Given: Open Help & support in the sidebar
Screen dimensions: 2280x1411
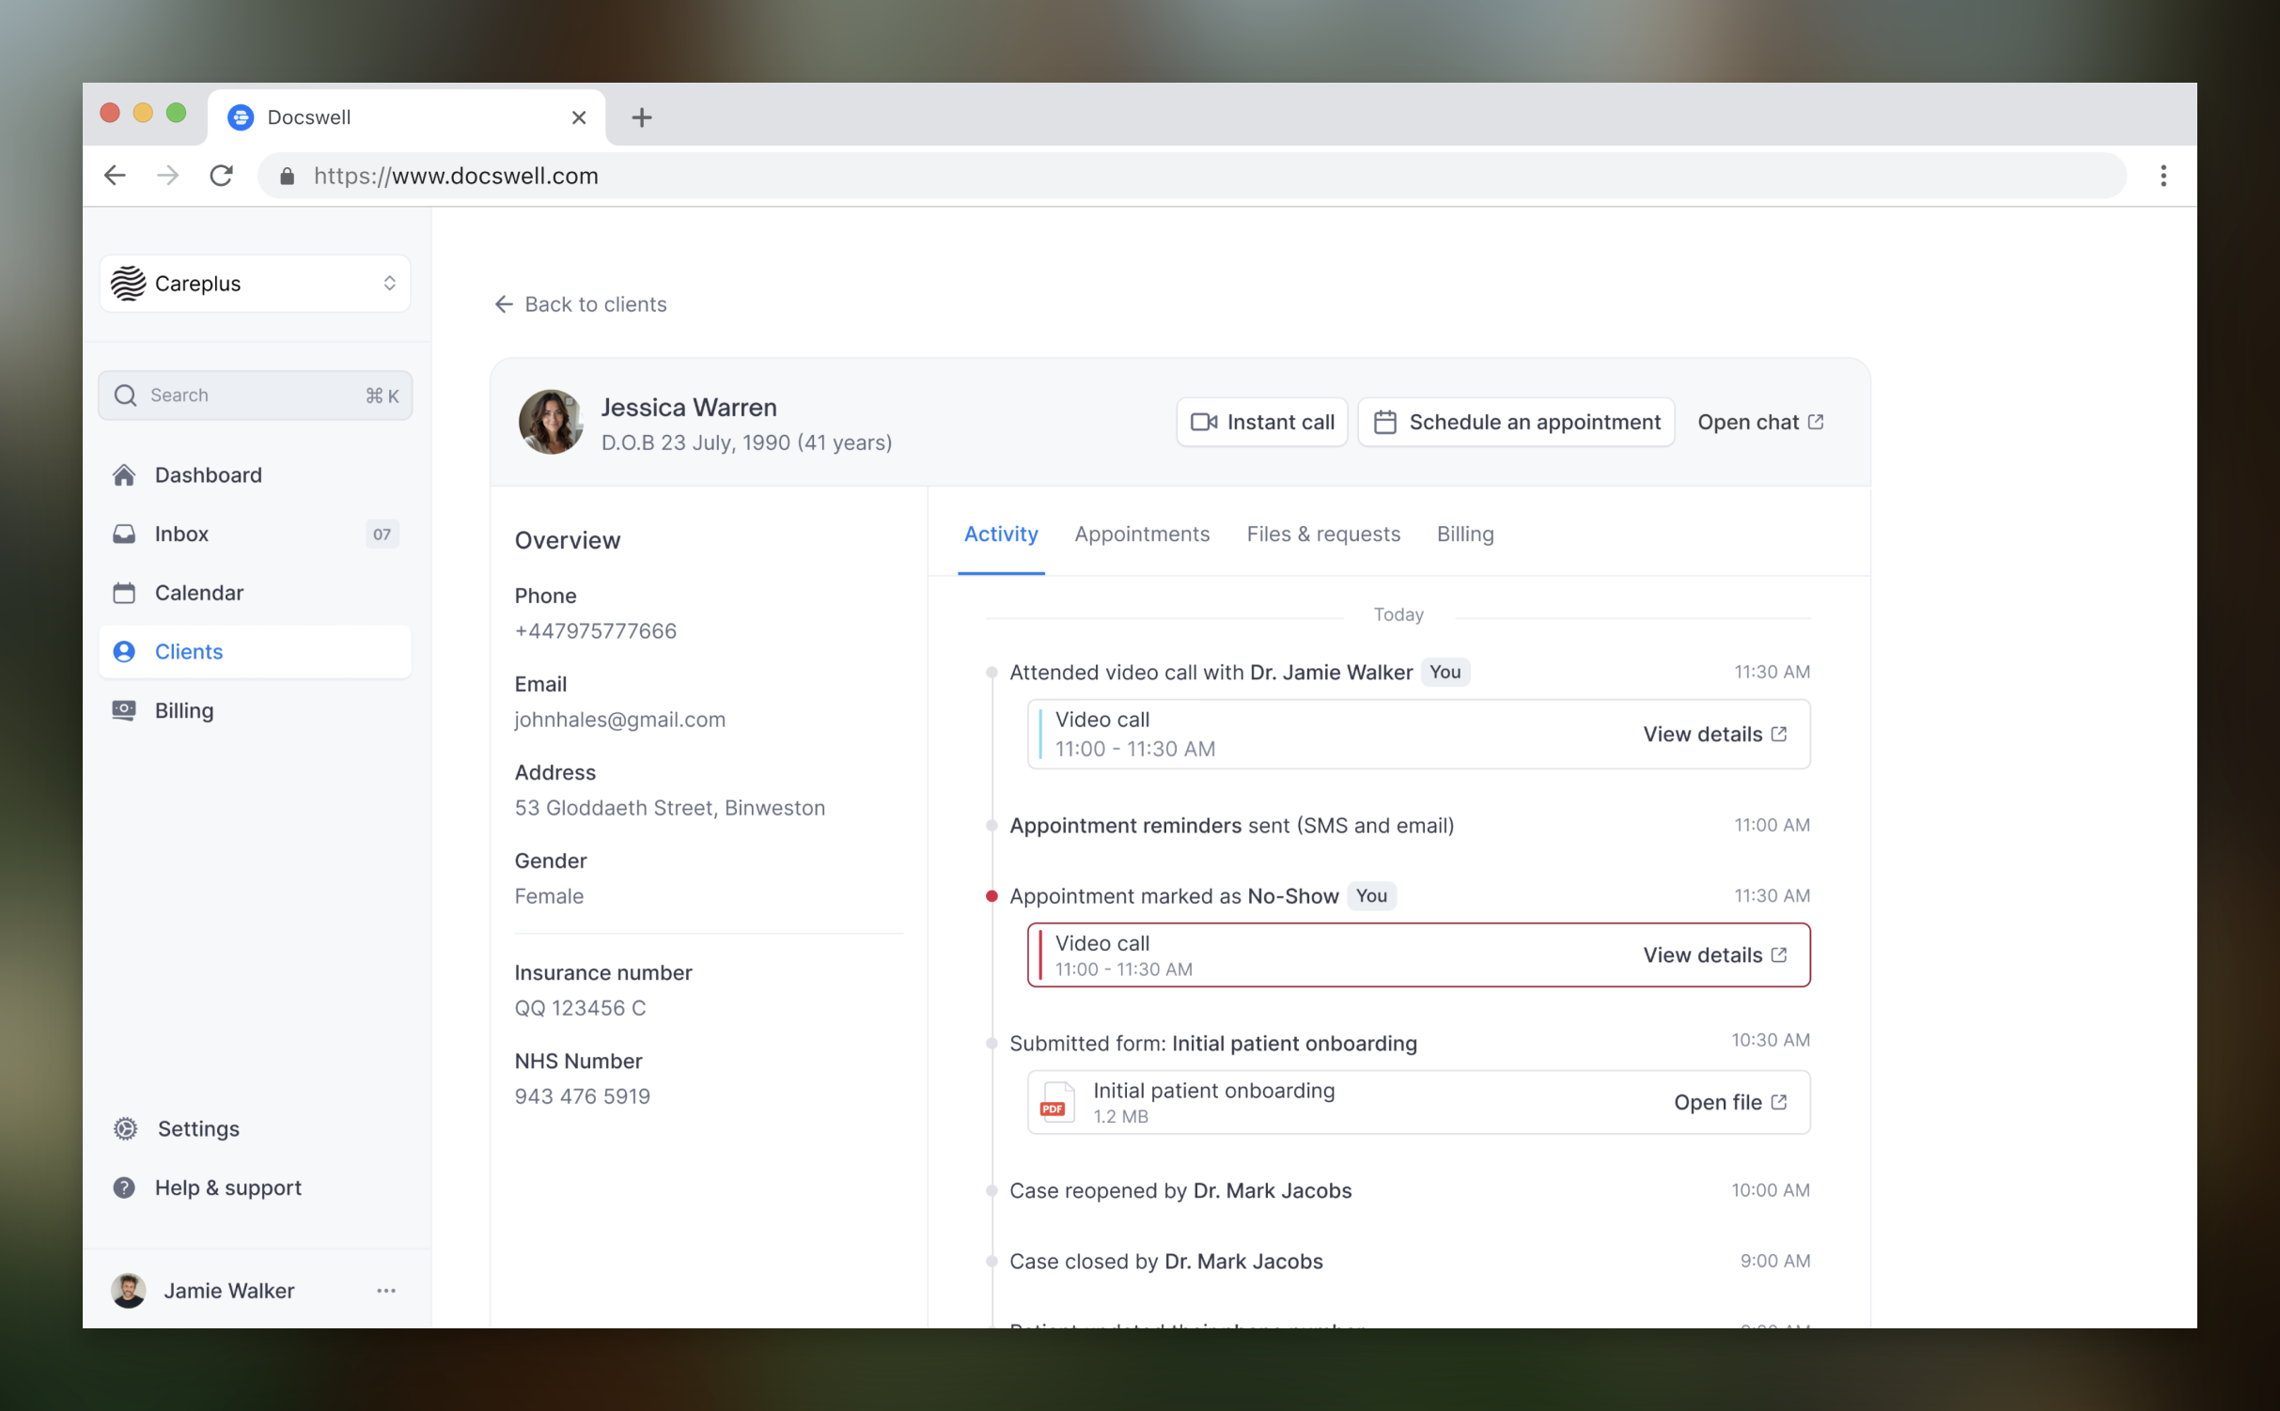Looking at the screenshot, I should (x=255, y=1188).
